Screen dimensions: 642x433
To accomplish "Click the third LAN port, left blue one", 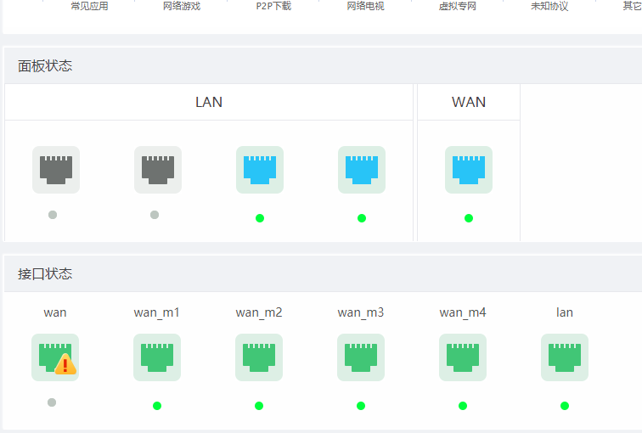I will point(260,170).
